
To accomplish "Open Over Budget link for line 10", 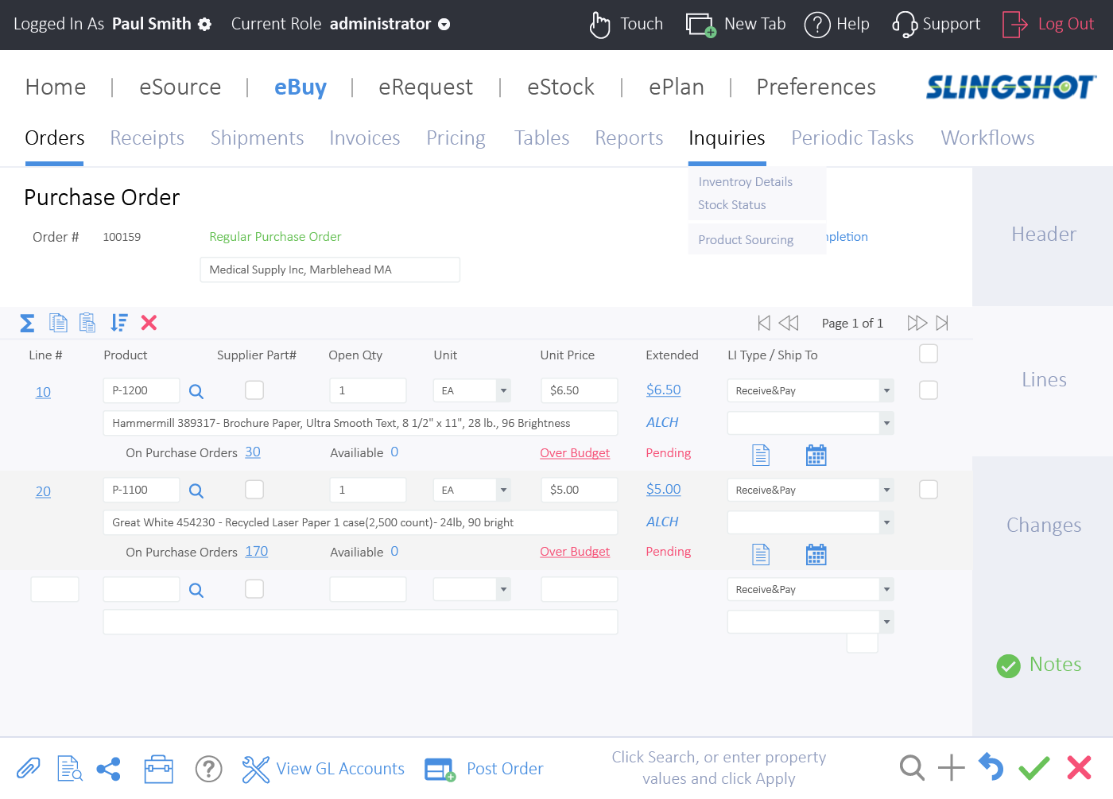I will coord(575,453).
